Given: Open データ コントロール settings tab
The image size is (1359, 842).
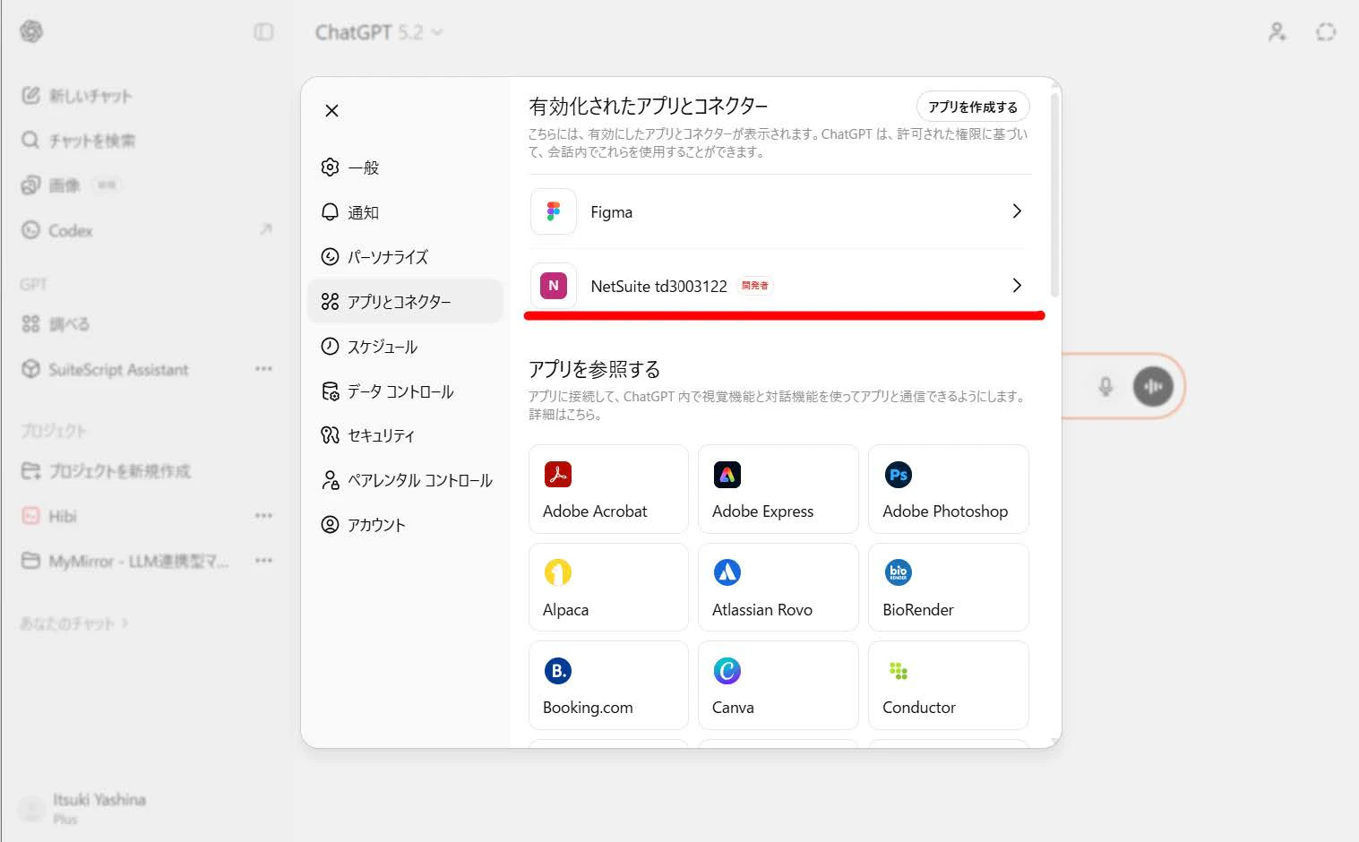Looking at the screenshot, I should point(405,391).
